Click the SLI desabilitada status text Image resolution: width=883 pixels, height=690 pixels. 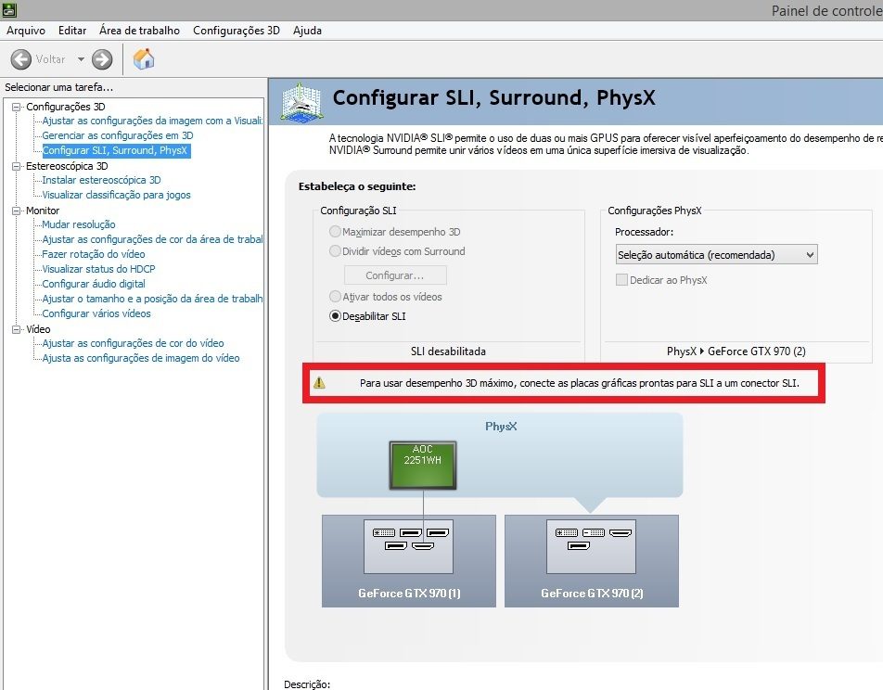click(448, 351)
